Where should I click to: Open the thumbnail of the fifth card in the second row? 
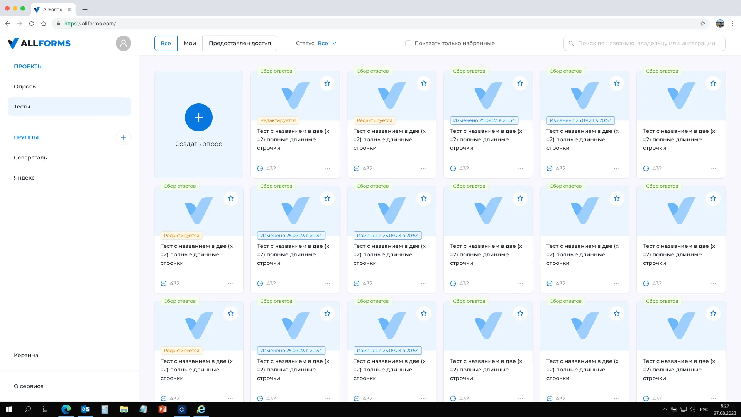coord(584,211)
